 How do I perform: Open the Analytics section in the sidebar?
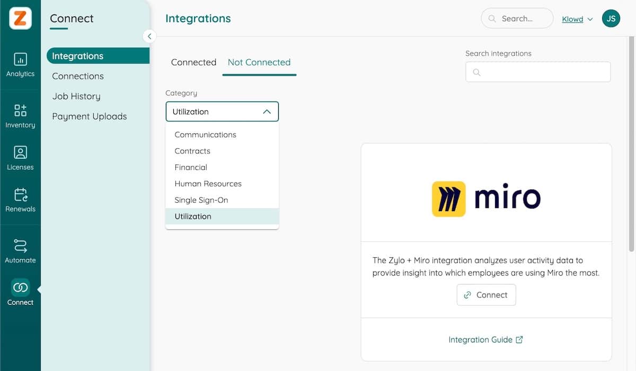20,65
